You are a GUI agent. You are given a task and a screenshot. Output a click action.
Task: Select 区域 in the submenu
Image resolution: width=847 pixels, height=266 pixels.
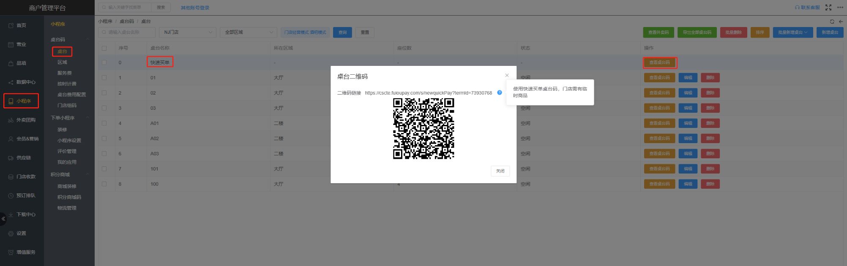point(62,62)
